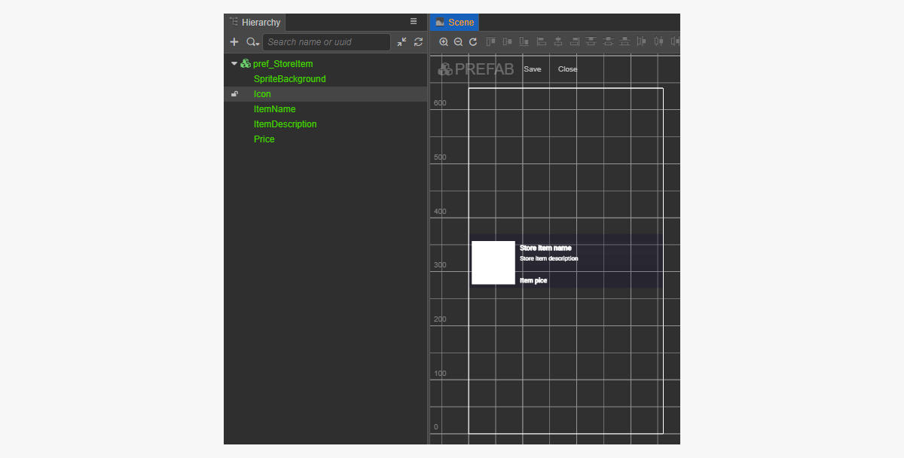Collapse the pref_StoreItem tree node

click(234, 64)
